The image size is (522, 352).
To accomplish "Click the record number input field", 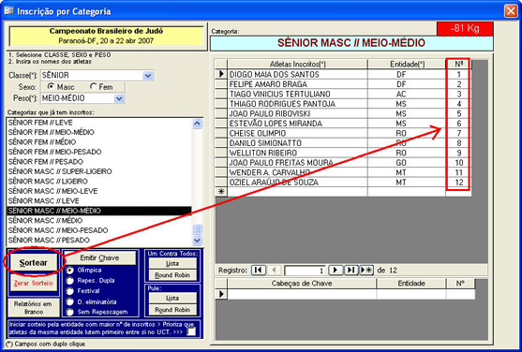I will [305, 271].
